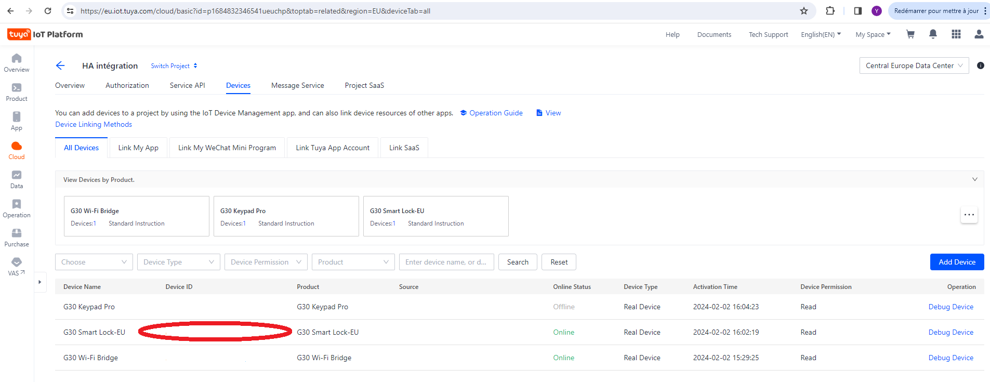Open the apps grid icon
This screenshot has width=990, height=382.
click(956, 34)
